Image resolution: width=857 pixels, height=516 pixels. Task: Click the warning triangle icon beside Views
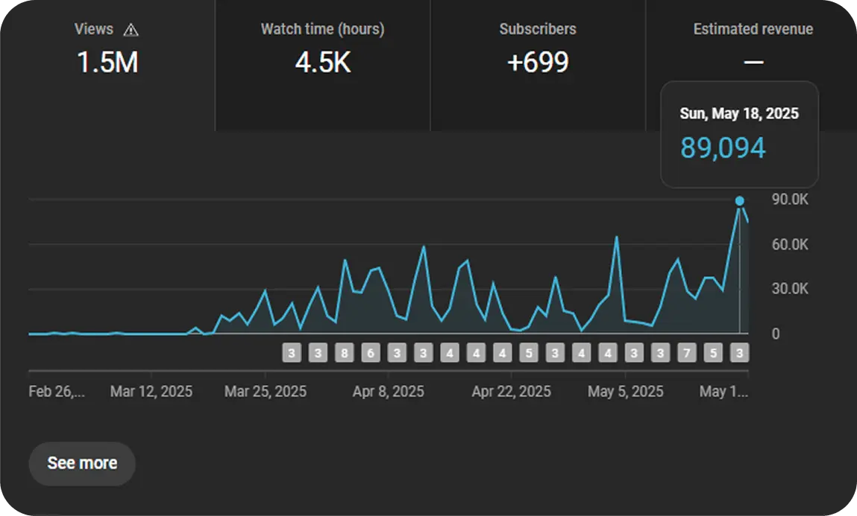tap(131, 30)
